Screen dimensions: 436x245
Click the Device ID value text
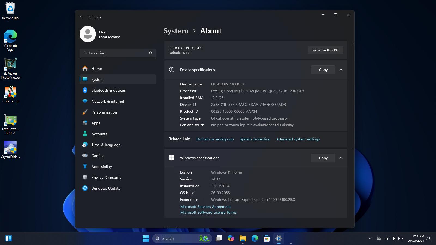(248, 105)
